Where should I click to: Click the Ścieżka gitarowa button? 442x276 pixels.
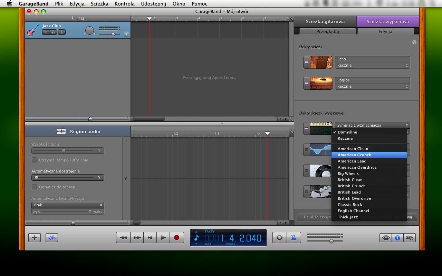pos(325,21)
